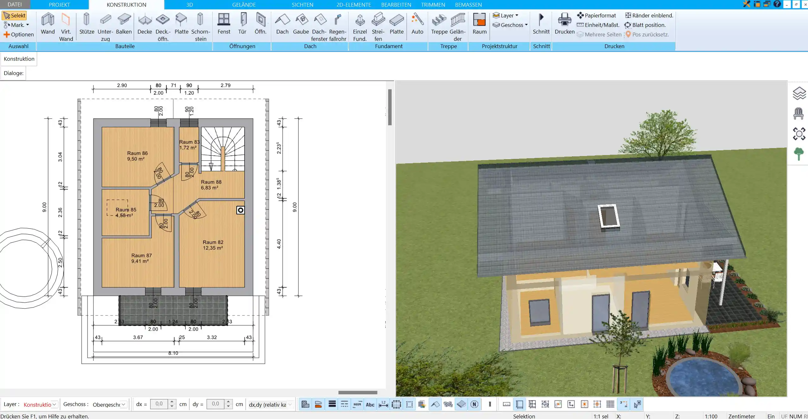Select the Dachfenster roof window tool
Screen dimensions: 808x419
pos(319,27)
